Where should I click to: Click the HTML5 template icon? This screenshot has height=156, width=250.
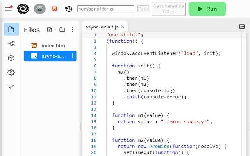point(55,9)
